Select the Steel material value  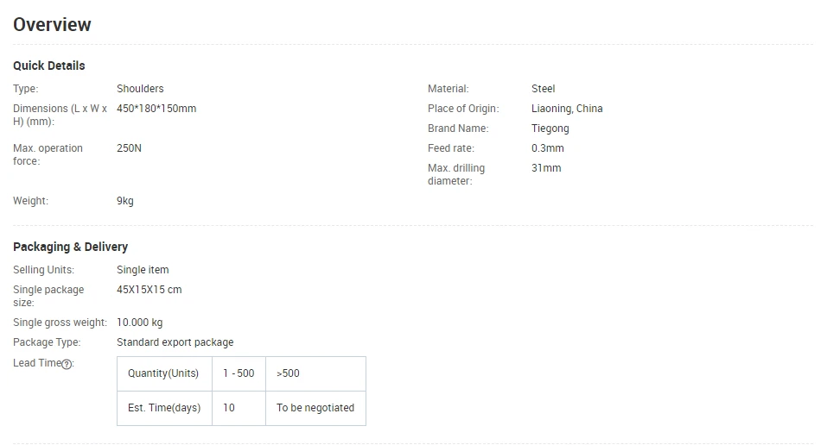pos(544,89)
